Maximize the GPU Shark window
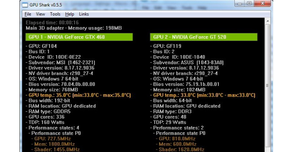Viewport: 293px width, 152px height. (249, 3)
